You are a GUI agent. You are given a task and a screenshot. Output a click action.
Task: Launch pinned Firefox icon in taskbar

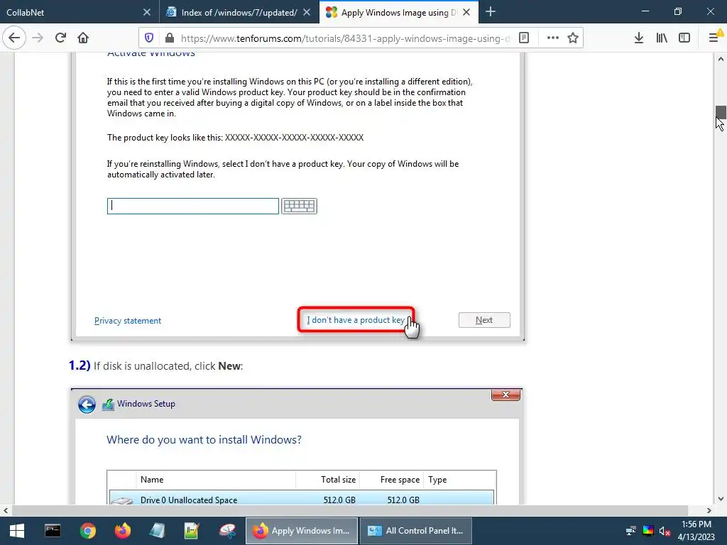pos(123,531)
